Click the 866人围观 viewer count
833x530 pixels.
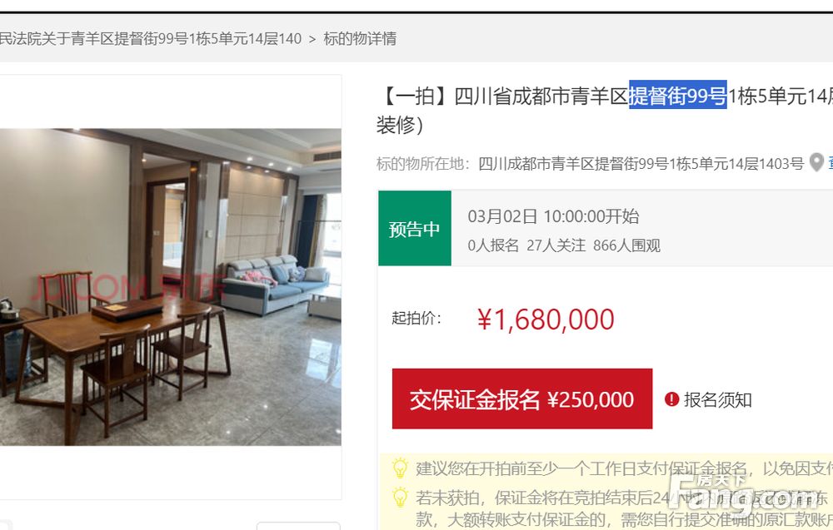(626, 245)
